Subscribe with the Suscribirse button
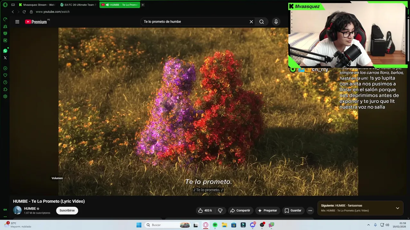410x230 pixels. coord(67,211)
